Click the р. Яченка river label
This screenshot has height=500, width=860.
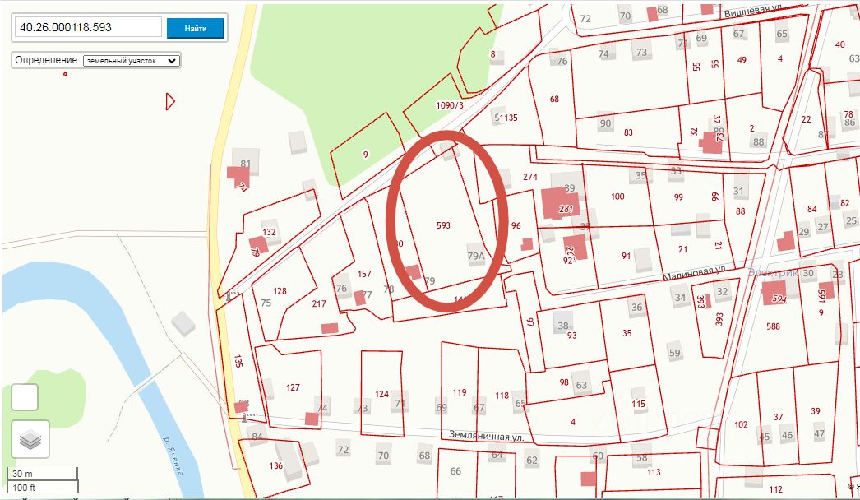tap(173, 456)
